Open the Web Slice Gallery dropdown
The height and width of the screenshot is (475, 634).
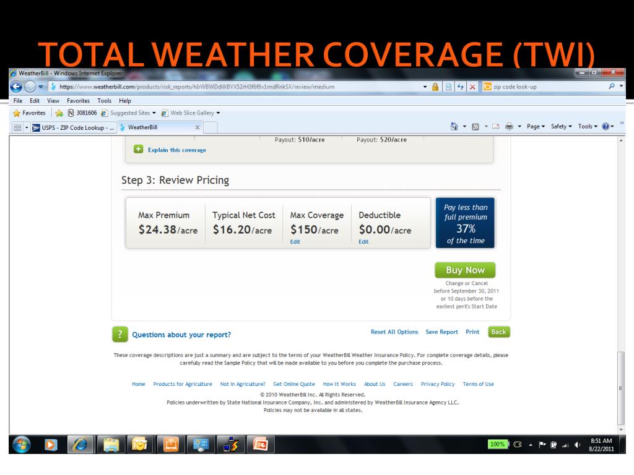coord(191,113)
